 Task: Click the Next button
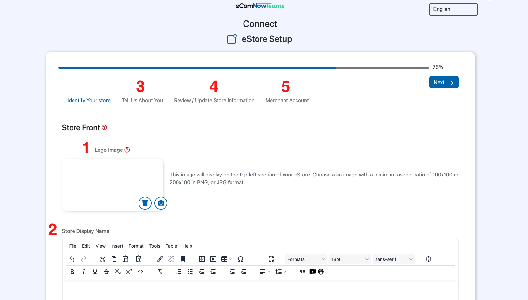click(444, 82)
